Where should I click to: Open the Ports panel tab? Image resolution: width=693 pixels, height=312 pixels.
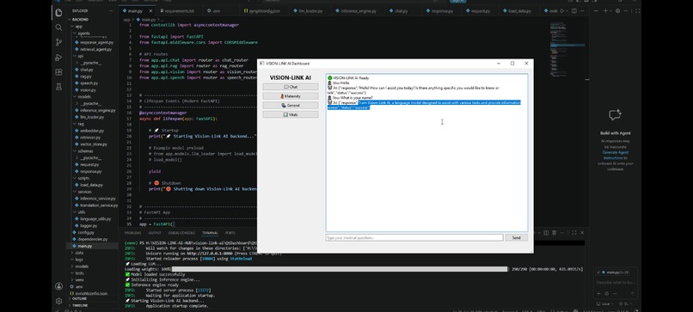coord(230,233)
